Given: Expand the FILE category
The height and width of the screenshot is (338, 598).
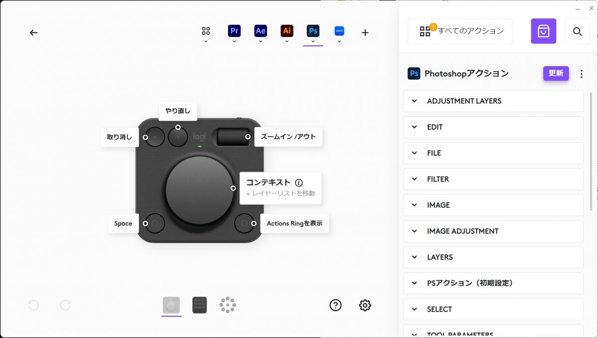Looking at the screenshot, I should pos(493,153).
